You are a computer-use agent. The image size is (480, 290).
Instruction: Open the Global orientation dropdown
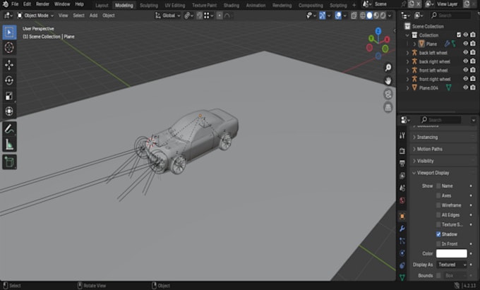(x=168, y=16)
